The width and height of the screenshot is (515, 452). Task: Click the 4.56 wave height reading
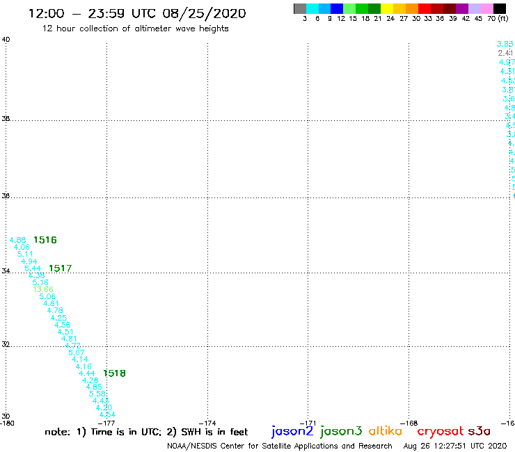point(62,325)
